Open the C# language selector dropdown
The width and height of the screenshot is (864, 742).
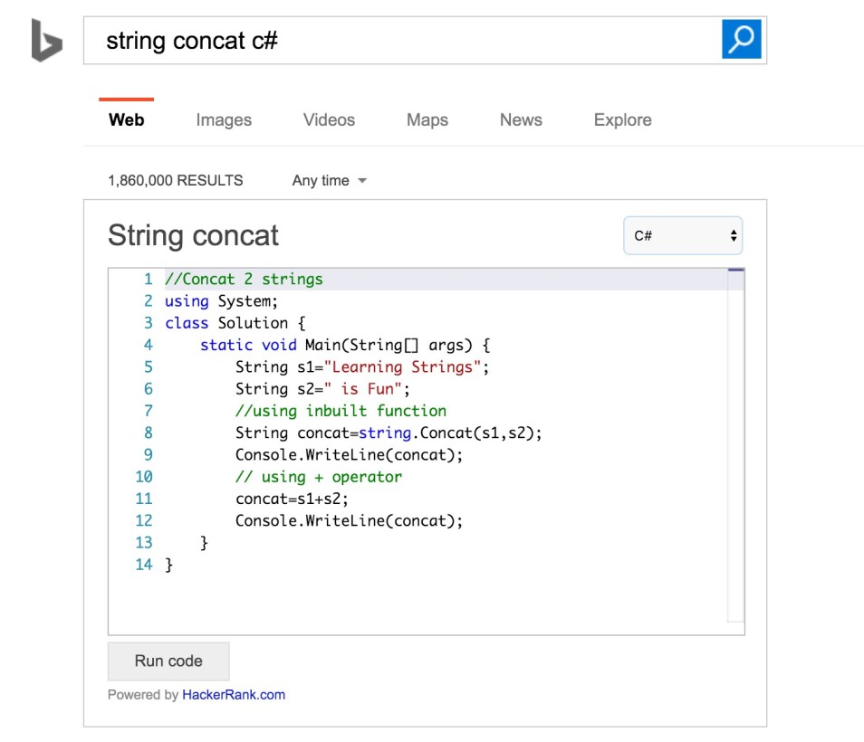point(683,235)
